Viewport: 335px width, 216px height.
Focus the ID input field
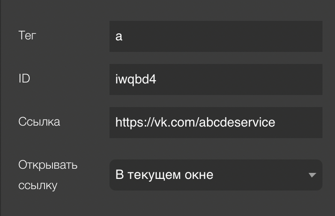[x=216, y=79]
